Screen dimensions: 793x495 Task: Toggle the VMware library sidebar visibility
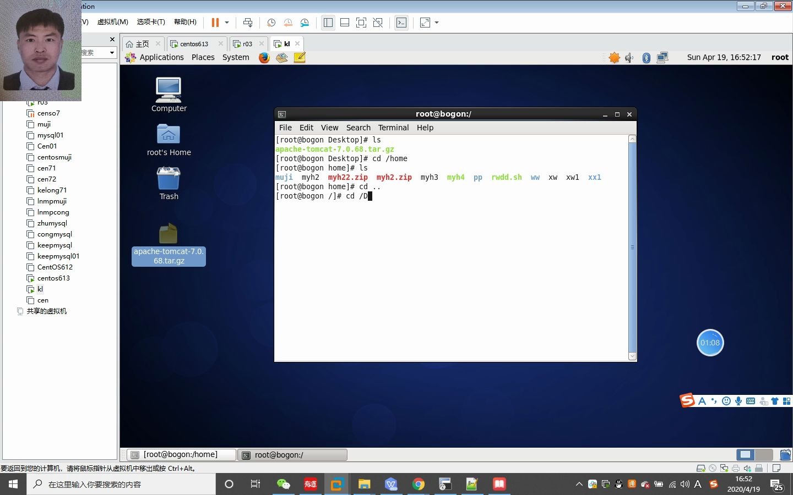tap(328, 23)
